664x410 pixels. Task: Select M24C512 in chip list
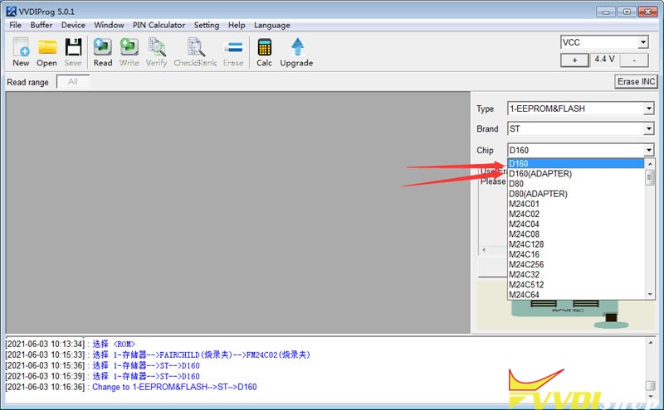(576, 285)
